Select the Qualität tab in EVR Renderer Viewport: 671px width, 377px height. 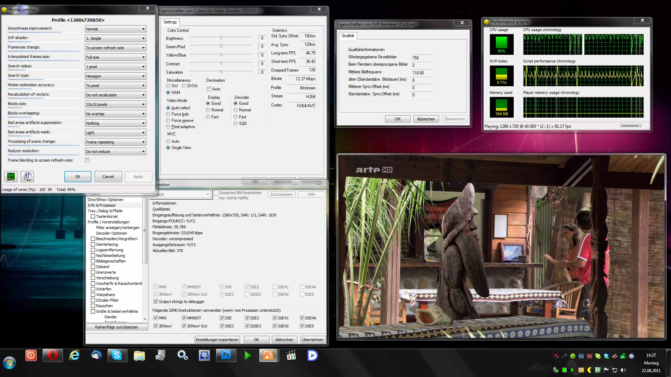(x=347, y=36)
